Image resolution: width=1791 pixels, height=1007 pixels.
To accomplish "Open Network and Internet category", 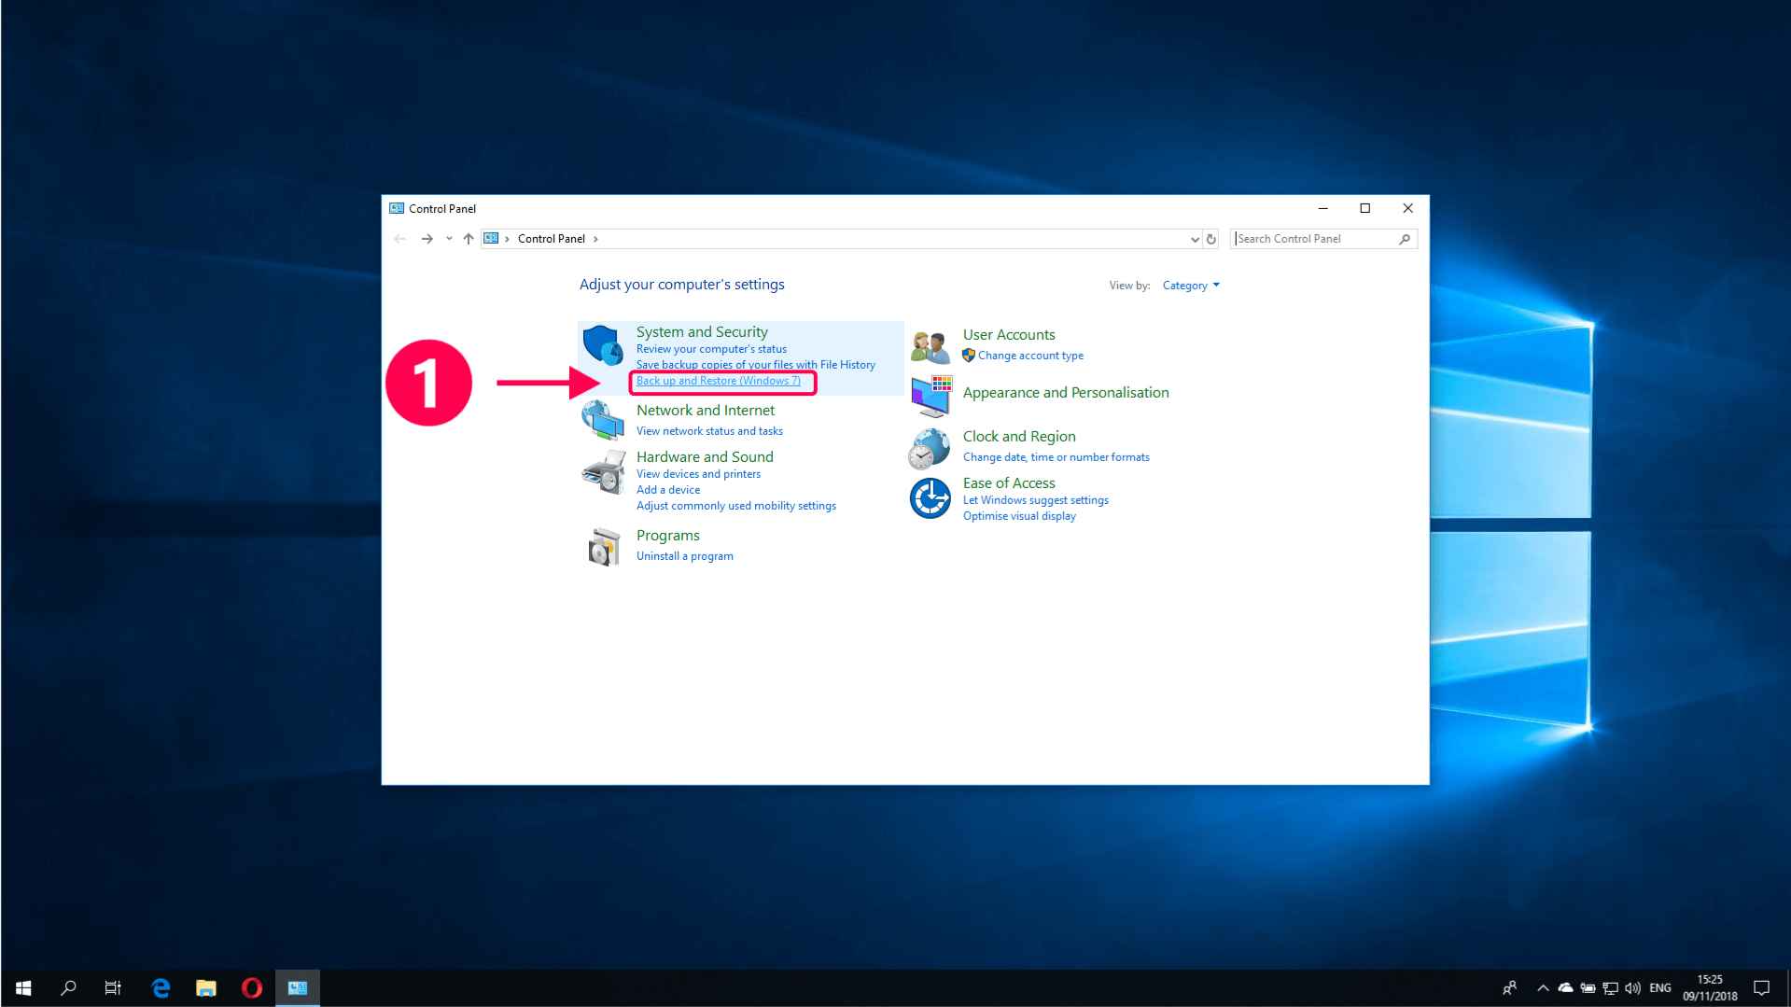I will (706, 411).
